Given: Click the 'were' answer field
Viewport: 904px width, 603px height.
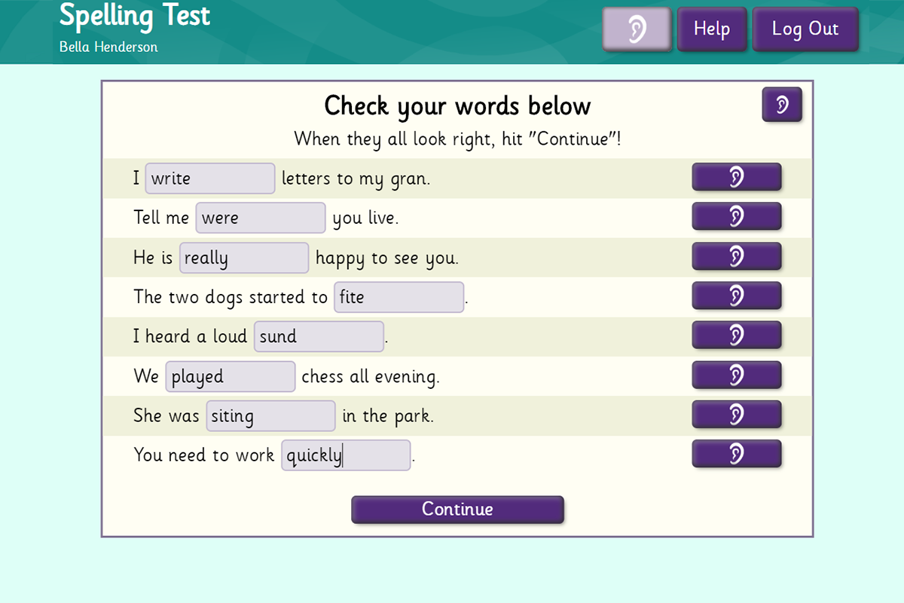Looking at the screenshot, I should 261,218.
